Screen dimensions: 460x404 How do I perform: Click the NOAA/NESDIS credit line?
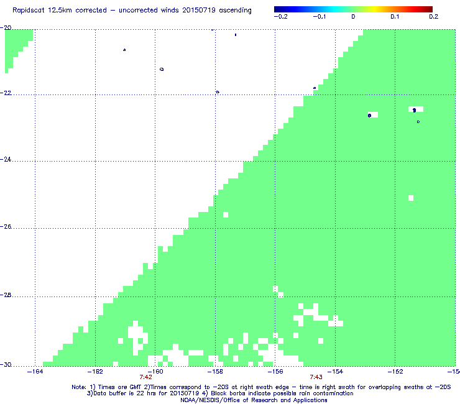(x=254, y=400)
